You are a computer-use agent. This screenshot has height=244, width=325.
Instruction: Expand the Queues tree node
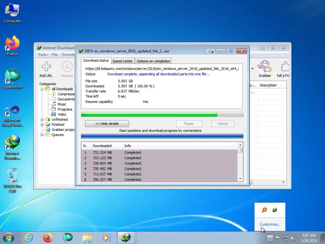click(42, 135)
